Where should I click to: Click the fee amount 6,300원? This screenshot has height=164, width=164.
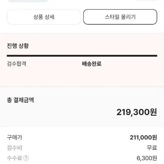[x=147, y=158]
